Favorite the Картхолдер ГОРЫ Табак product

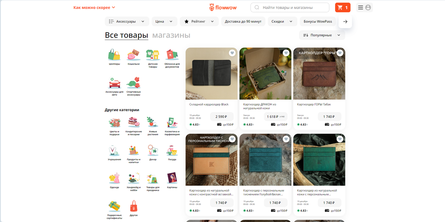(340, 53)
